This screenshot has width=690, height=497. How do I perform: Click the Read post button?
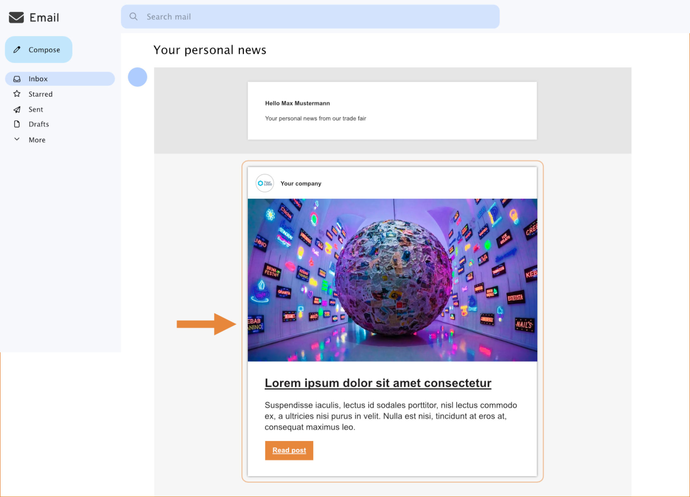click(x=289, y=450)
